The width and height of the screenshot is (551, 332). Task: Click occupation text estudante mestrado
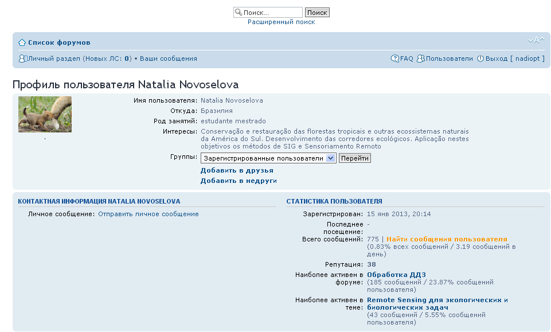coord(233,121)
